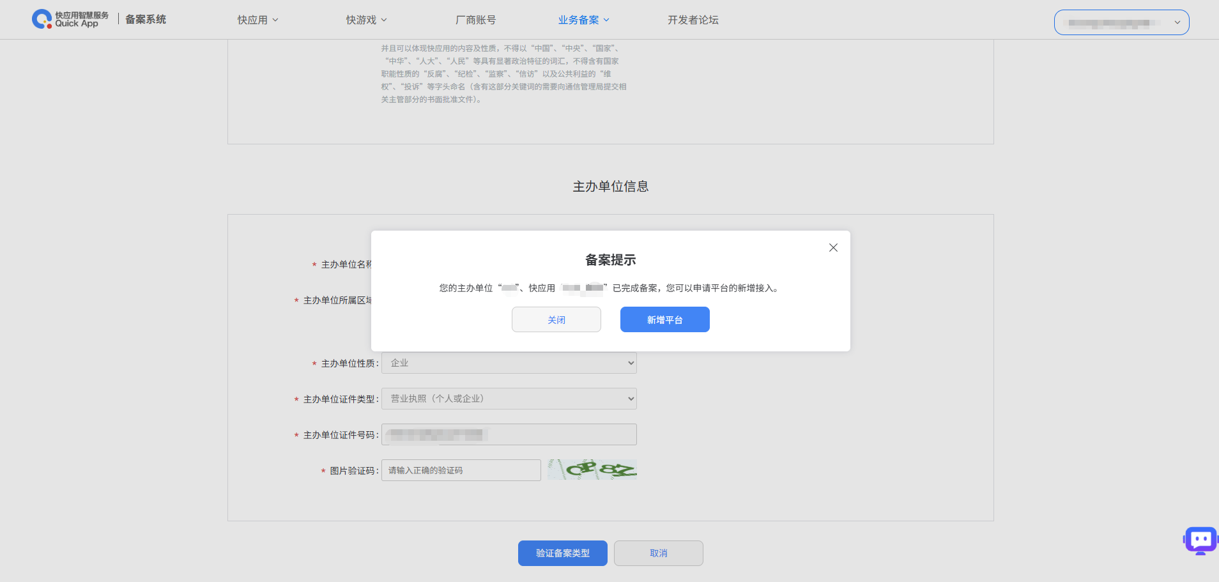1219x582 pixels.
Task: Click the 备案系统 title text
Action: tap(146, 19)
